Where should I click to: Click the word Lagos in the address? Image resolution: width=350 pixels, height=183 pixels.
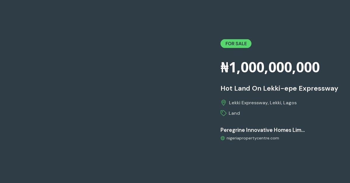[x=290, y=103]
